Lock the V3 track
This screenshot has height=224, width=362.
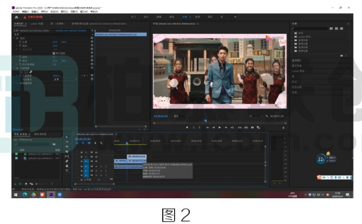click(x=81, y=152)
